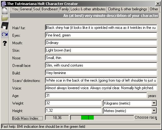This screenshot has width=162, height=130.
Task: Click into the Mouth field
Action: point(101,43)
